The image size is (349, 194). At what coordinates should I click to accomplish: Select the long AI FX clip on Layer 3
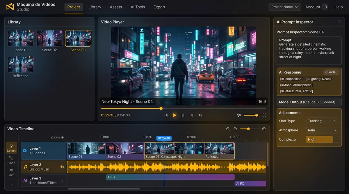click(170, 177)
